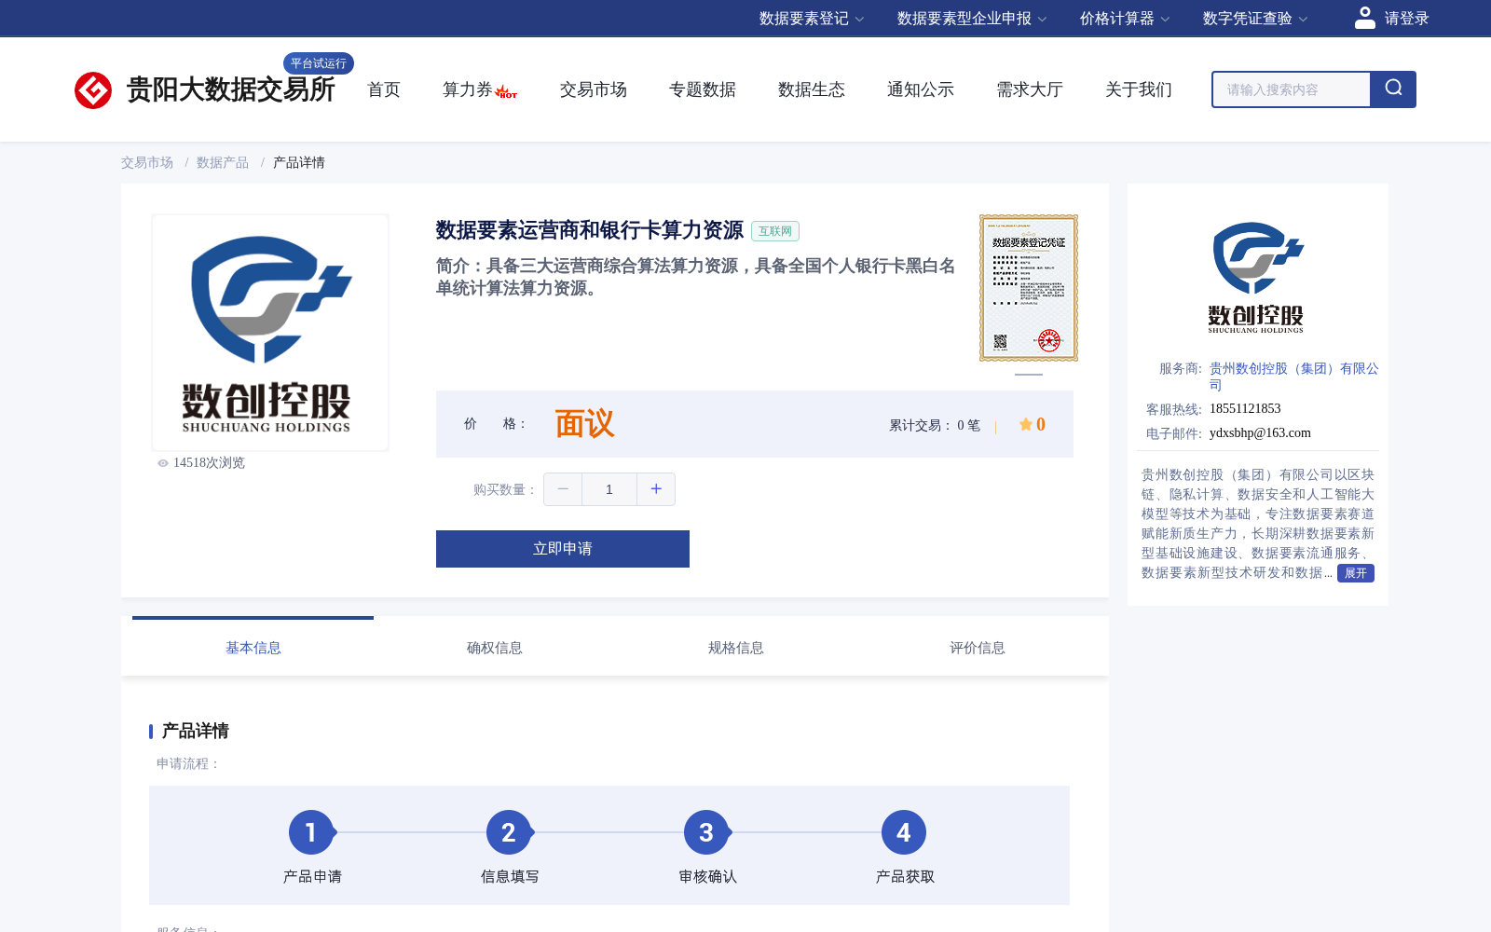Open the data registration certificate thumbnail
The image size is (1491, 932).
[x=1029, y=288]
